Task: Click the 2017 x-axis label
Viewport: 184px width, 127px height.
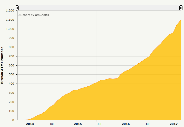Action: (174, 124)
